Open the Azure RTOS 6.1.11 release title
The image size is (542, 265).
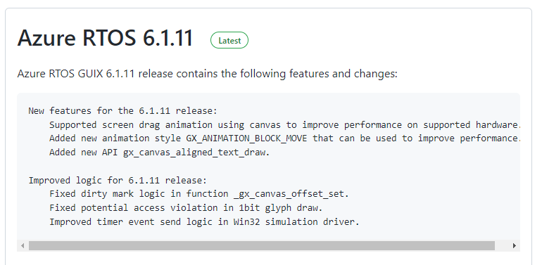(105, 38)
